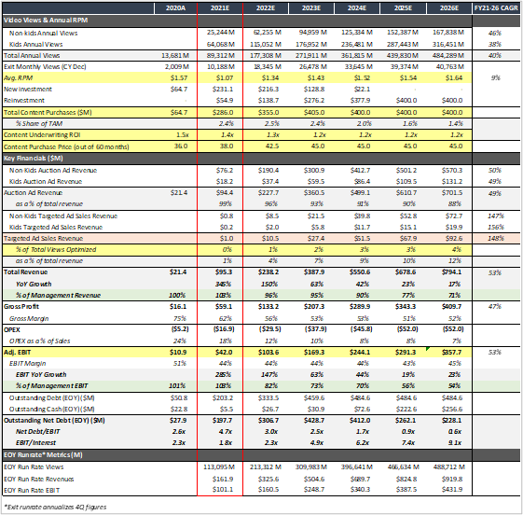Screen dimensions: 523x515
Task: Click the 2023E Total Content Purchases $405.0
Action: tap(314, 113)
